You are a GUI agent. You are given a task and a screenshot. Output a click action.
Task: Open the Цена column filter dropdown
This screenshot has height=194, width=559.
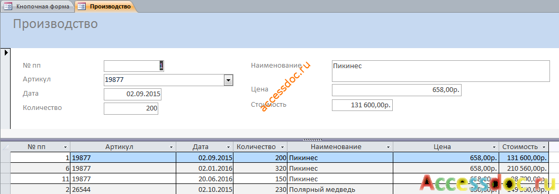pos(494,147)
